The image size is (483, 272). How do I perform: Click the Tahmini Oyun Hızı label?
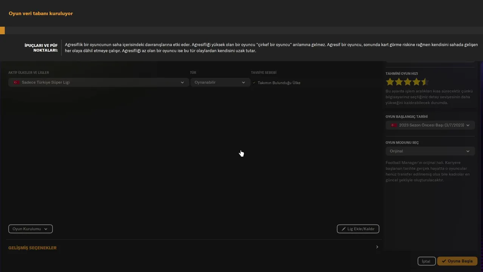click(x=401, y=74)
